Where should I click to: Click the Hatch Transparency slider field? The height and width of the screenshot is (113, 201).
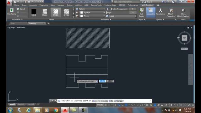tap(124, 9)
